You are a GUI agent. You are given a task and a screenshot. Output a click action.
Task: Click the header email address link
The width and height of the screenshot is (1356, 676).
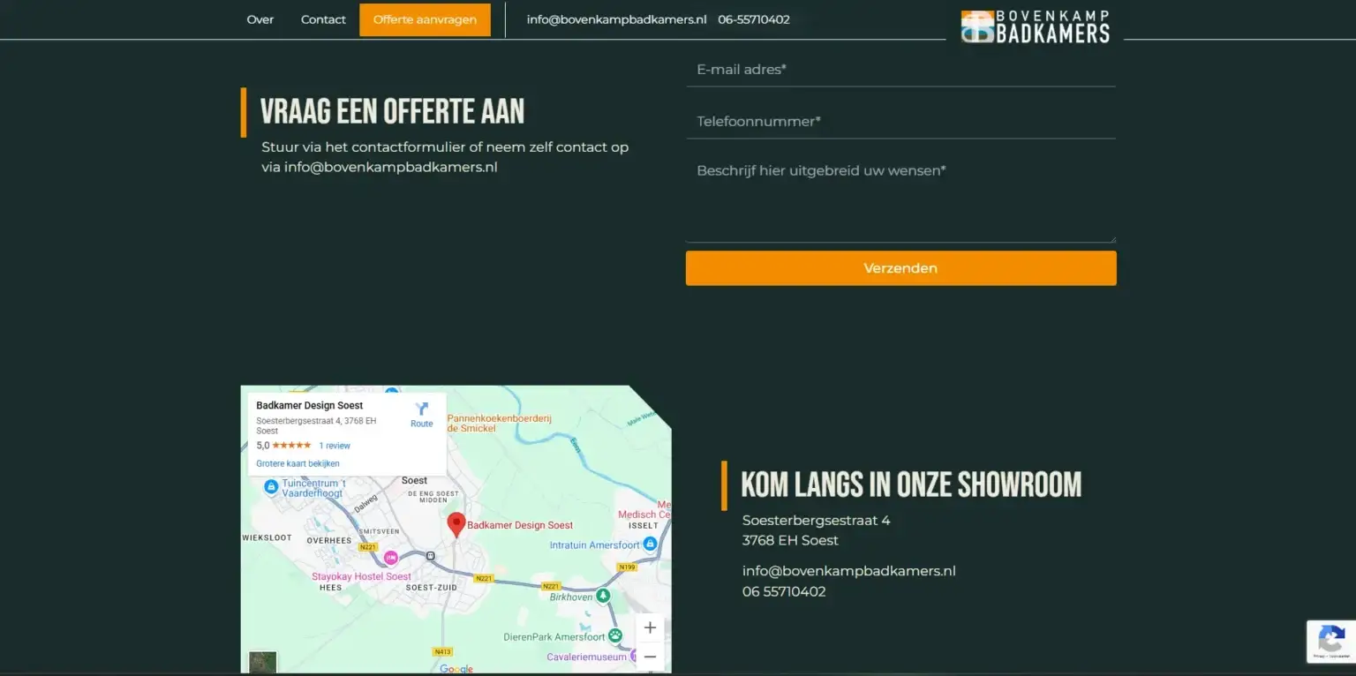[616, 19]
